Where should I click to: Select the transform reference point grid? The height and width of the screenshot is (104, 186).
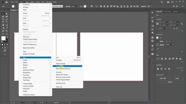(x=158, y=24)
